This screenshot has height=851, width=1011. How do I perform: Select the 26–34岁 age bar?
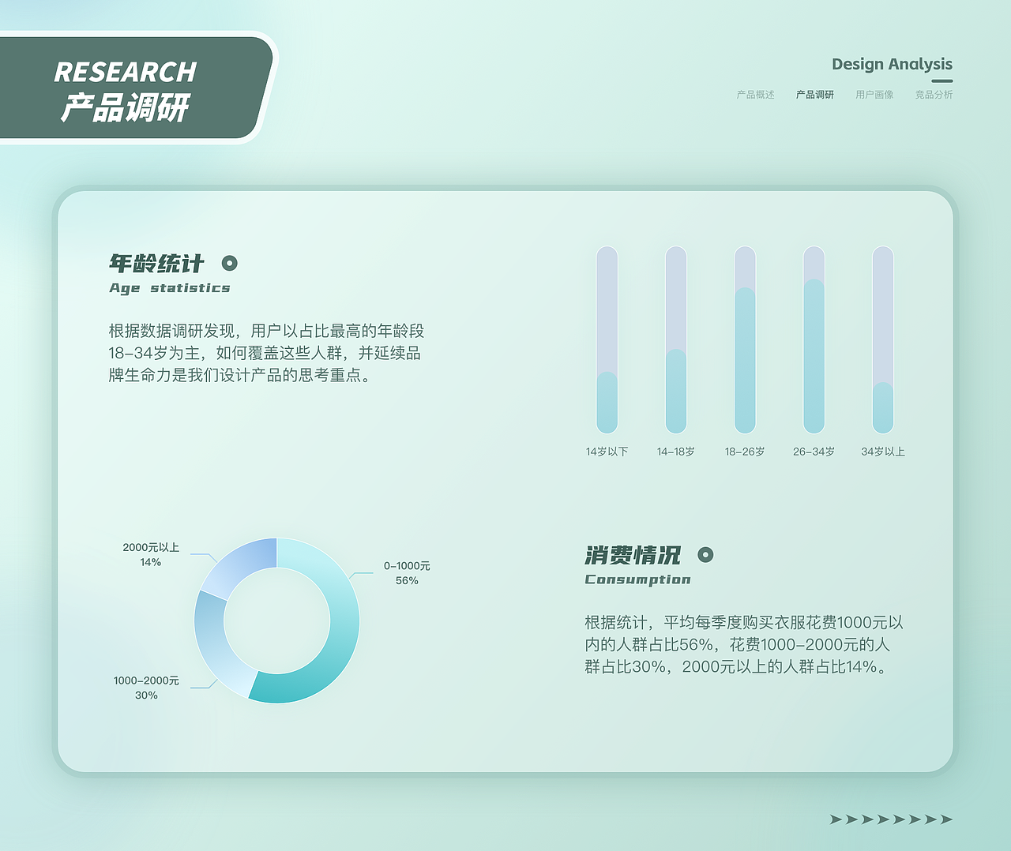click(x=814, y=339)
